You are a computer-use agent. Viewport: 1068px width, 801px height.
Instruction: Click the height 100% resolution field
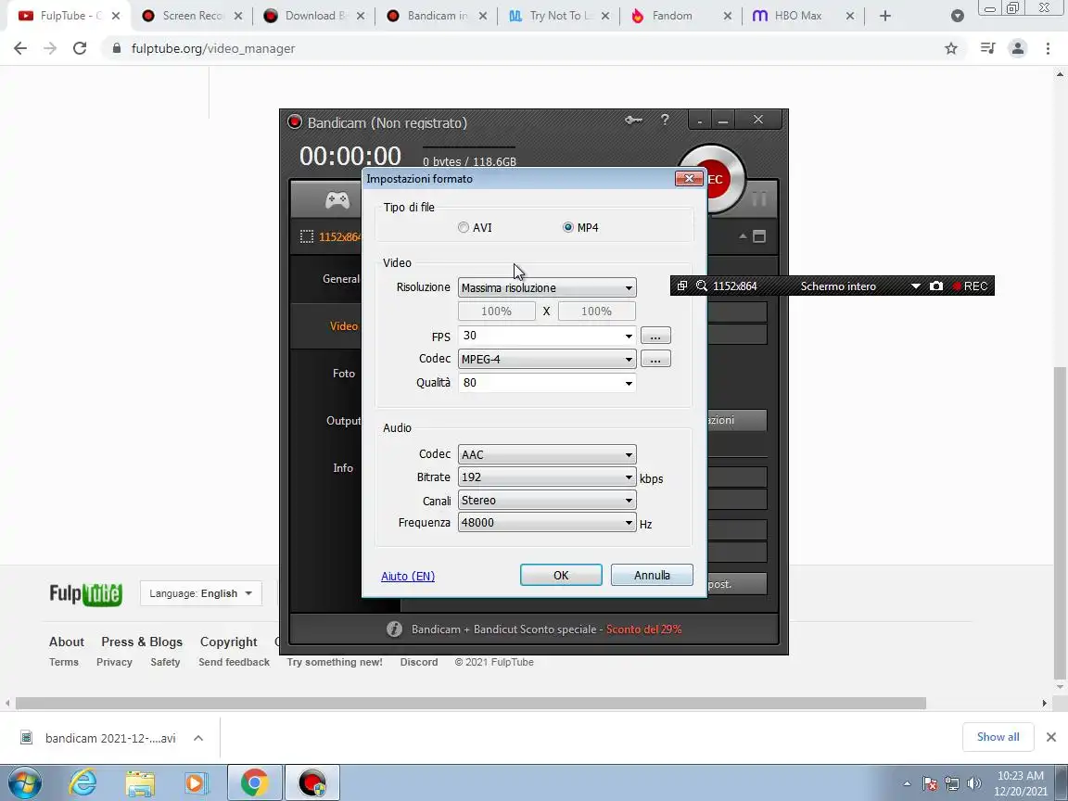(x=597, y=311)
